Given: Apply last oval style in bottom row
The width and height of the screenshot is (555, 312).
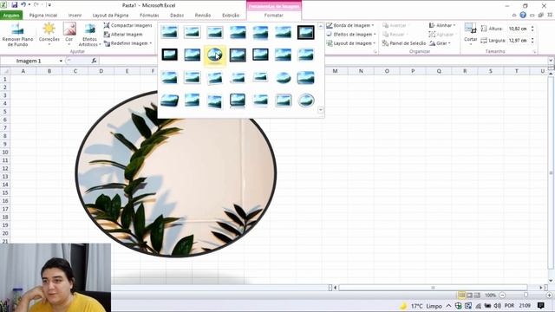Looking at the screenshot, I should 306,101.
